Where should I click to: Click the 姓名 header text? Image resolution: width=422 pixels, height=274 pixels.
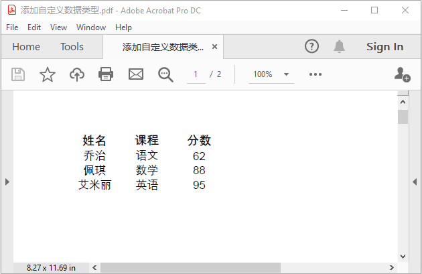[94, 140]
